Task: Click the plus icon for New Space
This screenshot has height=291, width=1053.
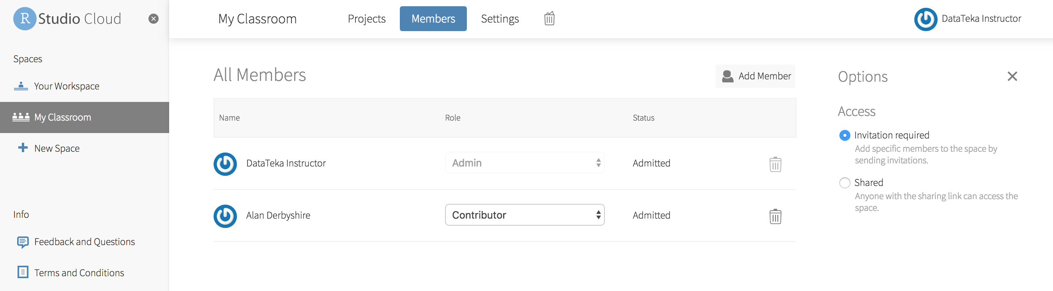Action: click(23, 148)
